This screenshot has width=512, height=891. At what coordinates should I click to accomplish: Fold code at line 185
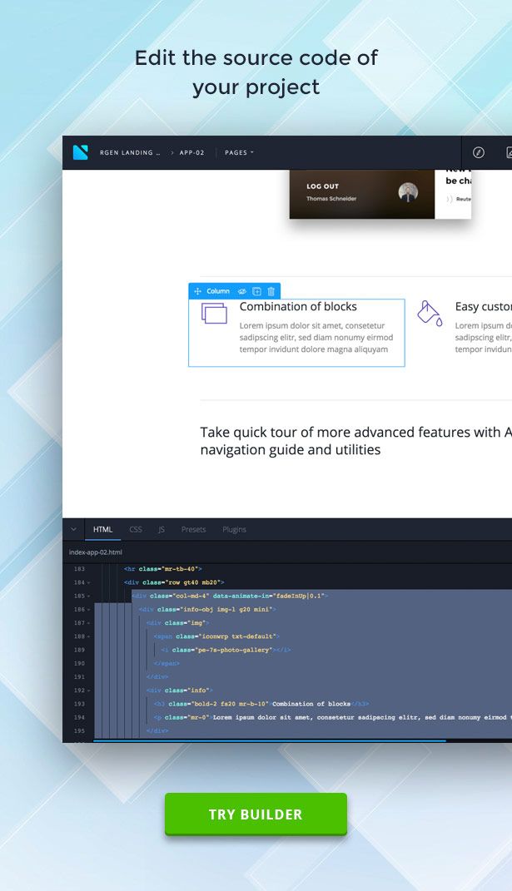(x=88, y=596)
